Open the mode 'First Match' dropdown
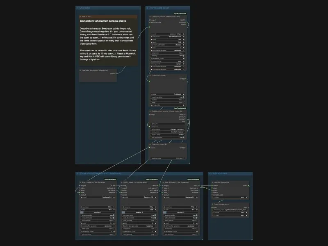This screenshot has width=328, height=246. (168, 94)
